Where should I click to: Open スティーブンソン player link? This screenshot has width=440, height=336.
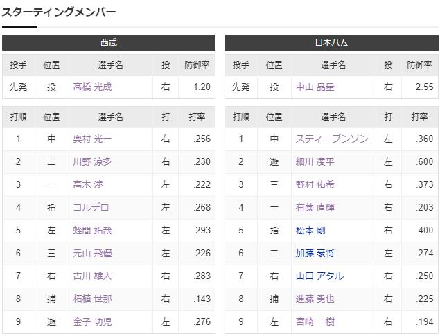pyautogui.click(x=332, y=139)
